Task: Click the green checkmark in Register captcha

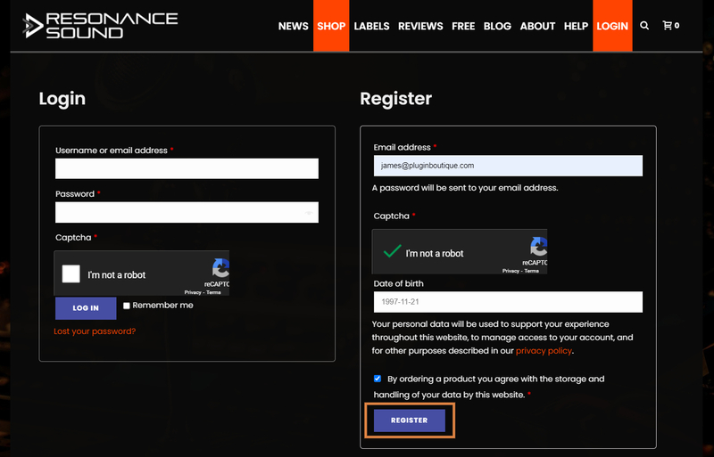Action: (x=392, y=251)
